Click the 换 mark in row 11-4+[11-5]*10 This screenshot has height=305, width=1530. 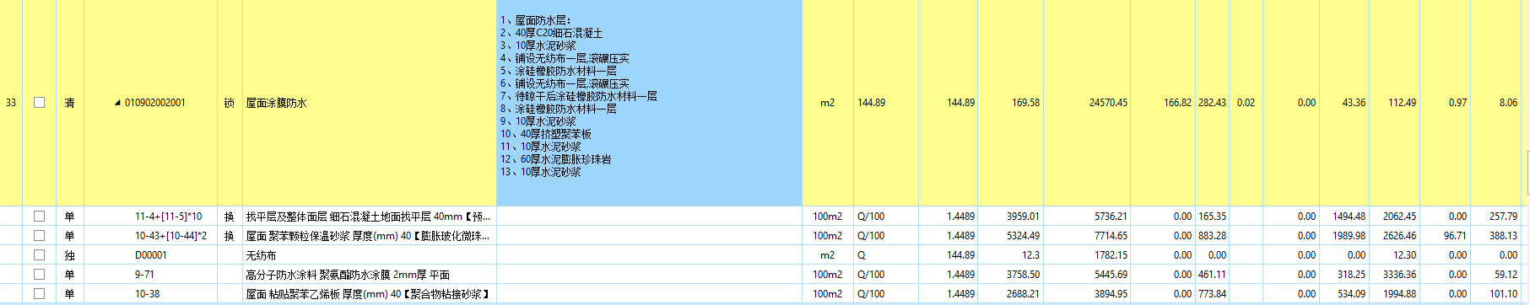pos(229,217)
